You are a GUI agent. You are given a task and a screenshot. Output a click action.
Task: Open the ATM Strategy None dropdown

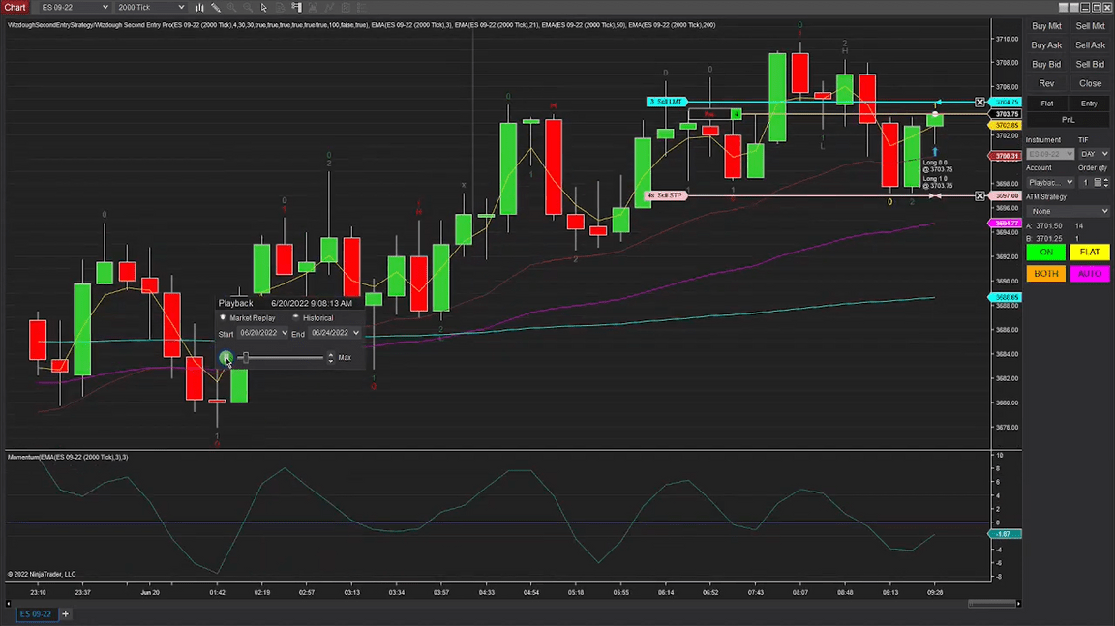pyautogui.click(x=1068, y=211)
